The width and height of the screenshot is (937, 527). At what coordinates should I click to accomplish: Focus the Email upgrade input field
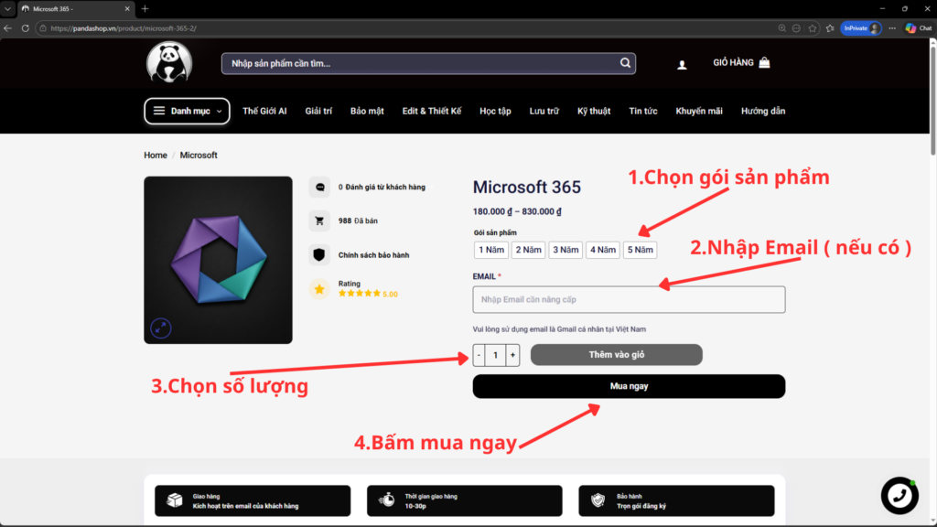[x=629, y=300]
